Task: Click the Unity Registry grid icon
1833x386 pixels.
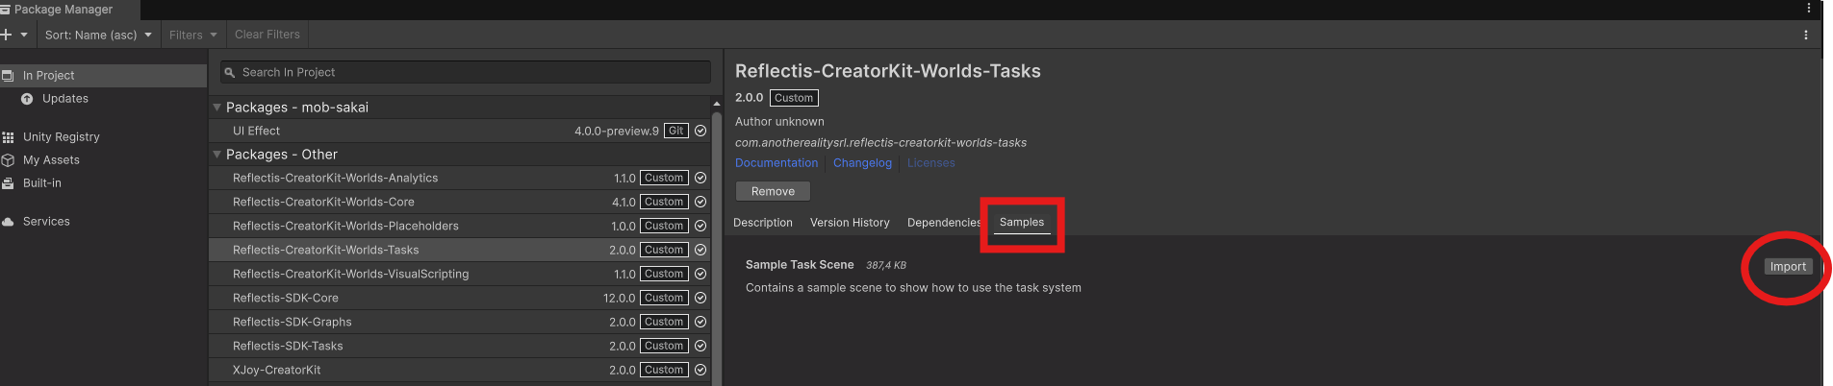Action: coord(8,137)
